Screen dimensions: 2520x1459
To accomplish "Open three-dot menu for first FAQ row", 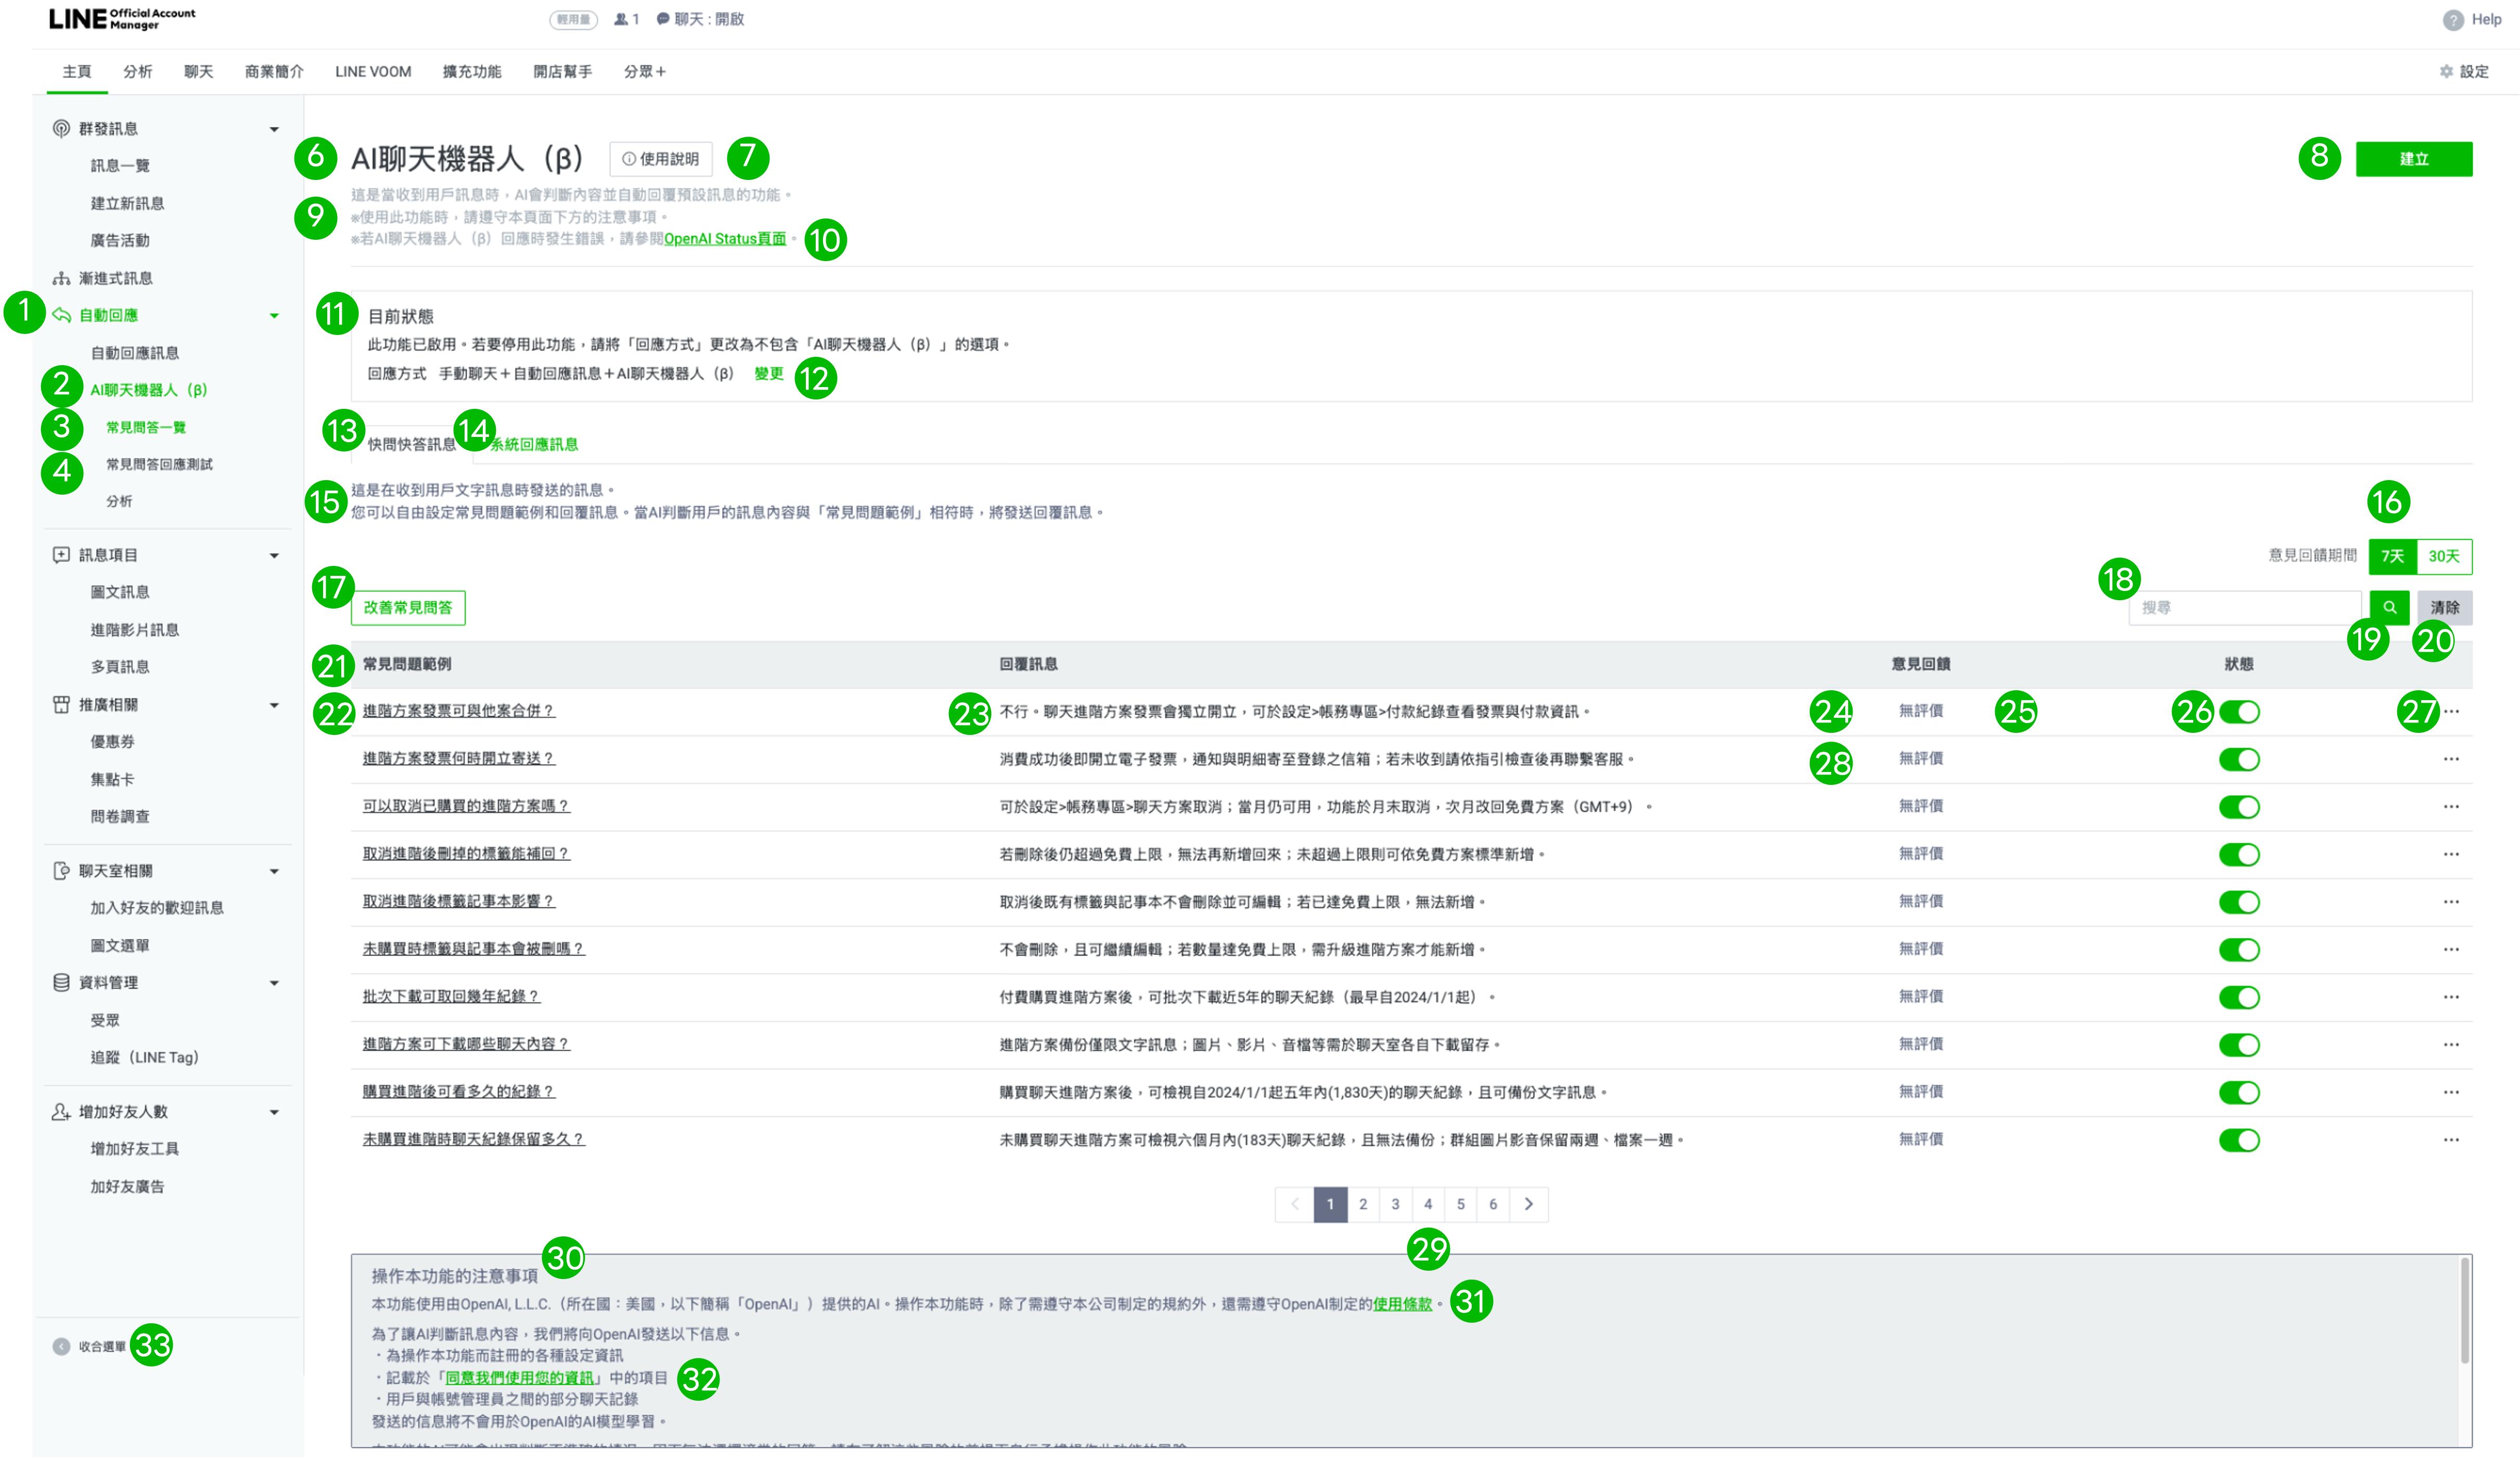I will (x=2451, y=712).
